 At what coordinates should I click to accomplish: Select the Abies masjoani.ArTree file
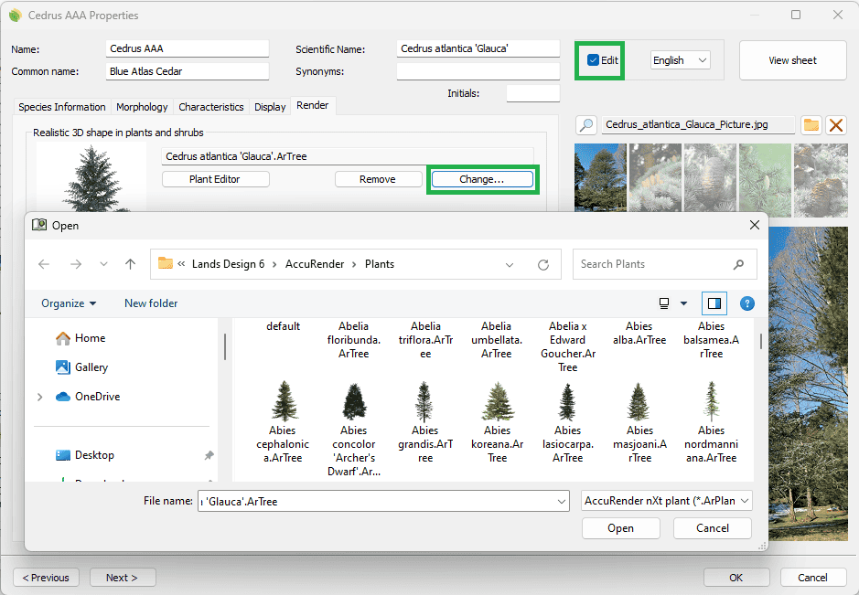[x=639, y=422]
